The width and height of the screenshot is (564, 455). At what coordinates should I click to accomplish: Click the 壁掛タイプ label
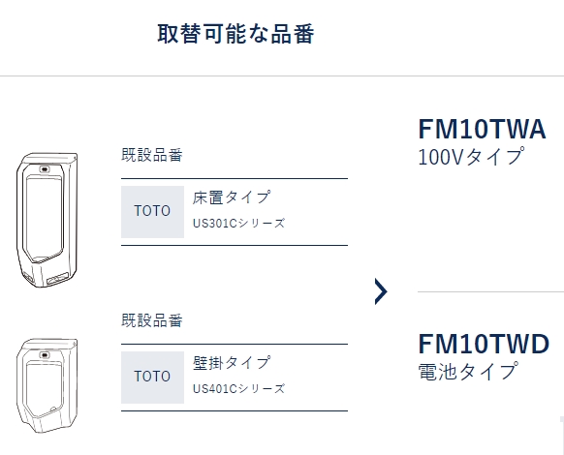[232, 363]
